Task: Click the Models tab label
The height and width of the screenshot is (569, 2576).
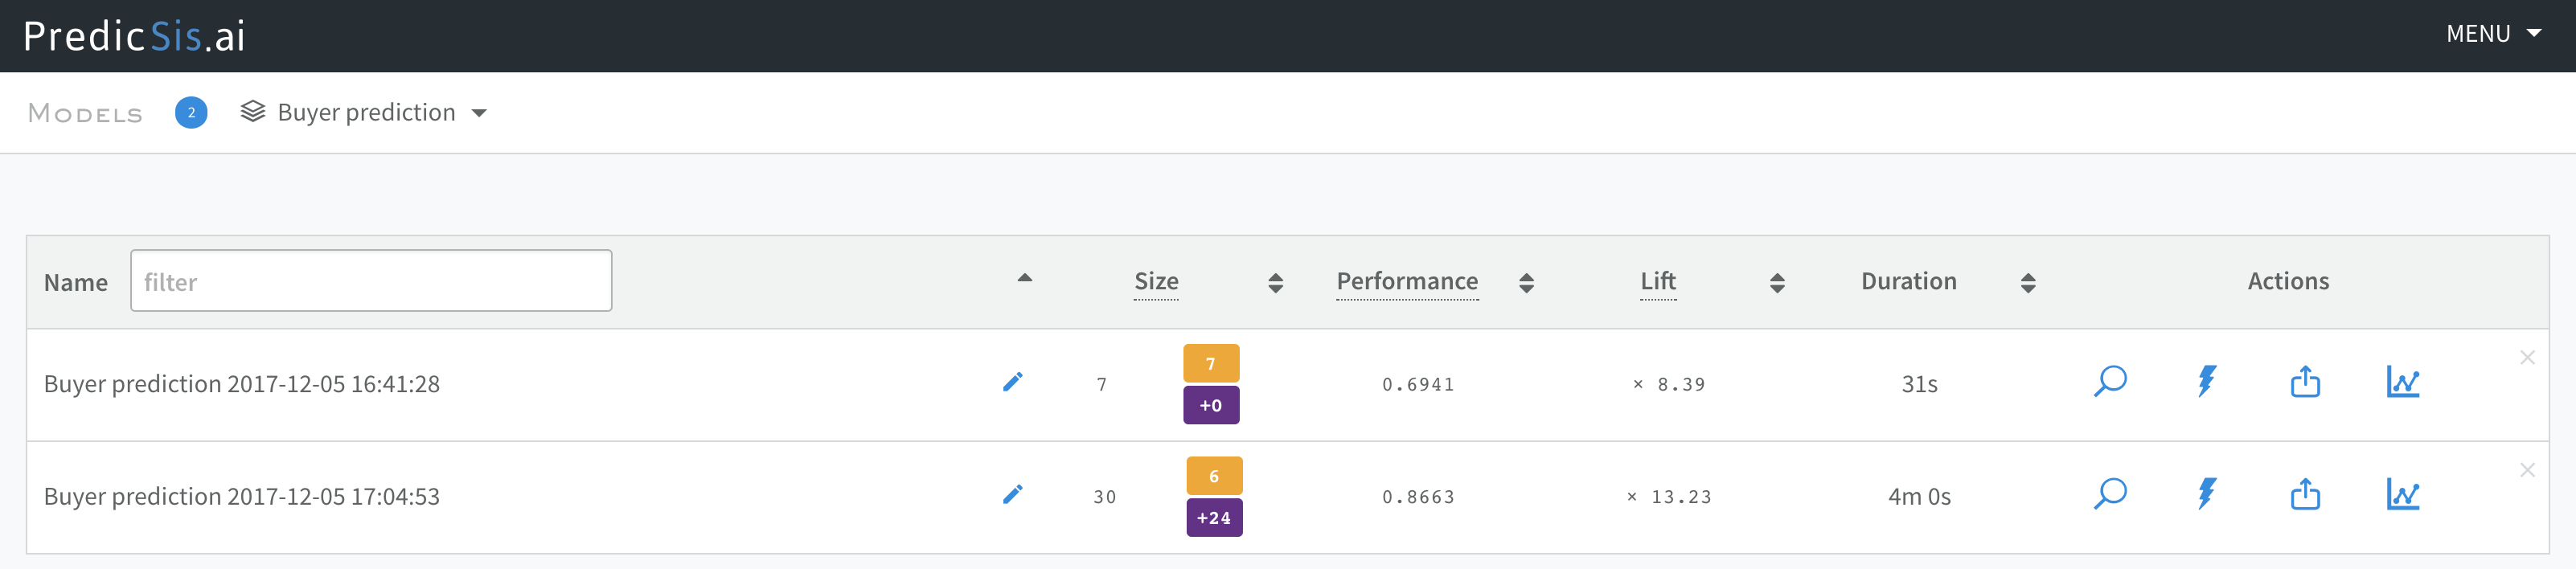Action: click(x=86, y=114)
